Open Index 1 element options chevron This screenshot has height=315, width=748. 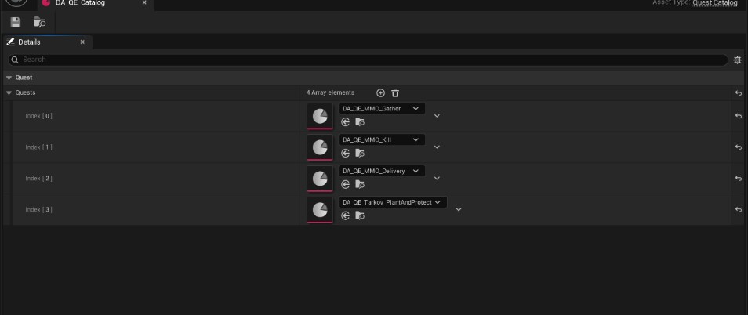pyautogui.click(x=437, y=147)
